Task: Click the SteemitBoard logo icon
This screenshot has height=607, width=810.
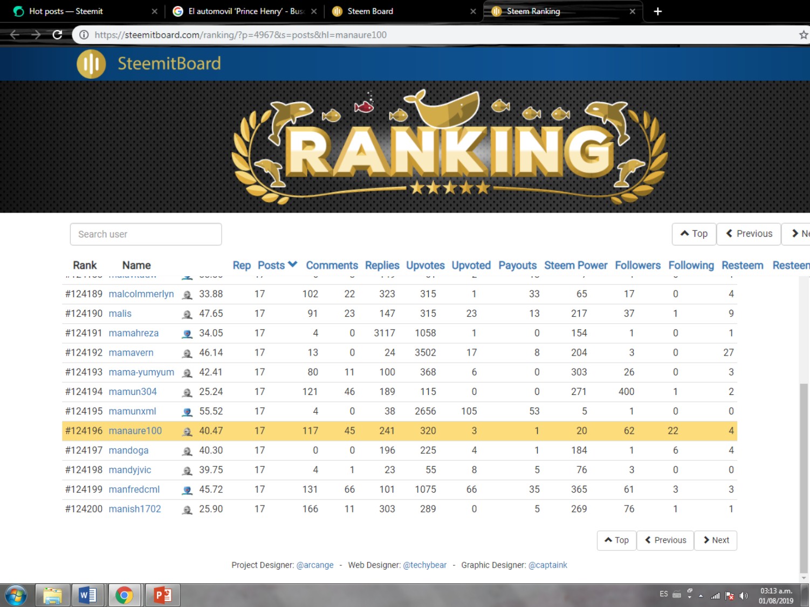Action: [91, 64]
